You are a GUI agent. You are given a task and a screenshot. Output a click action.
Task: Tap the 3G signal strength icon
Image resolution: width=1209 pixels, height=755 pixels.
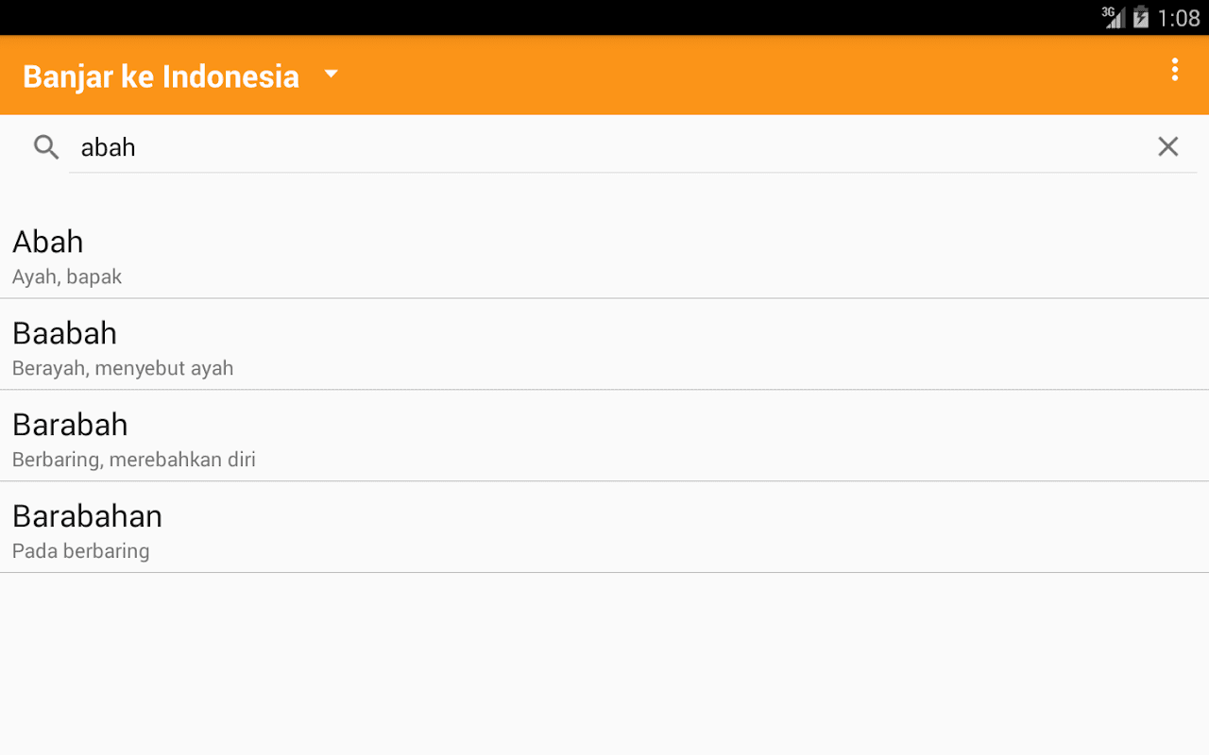1114,17
